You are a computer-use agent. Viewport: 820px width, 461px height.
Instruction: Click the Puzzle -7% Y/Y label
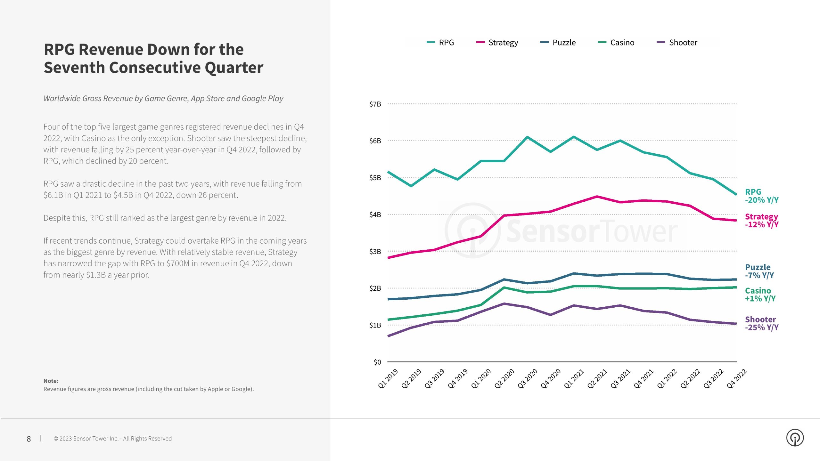click(759, 271)
